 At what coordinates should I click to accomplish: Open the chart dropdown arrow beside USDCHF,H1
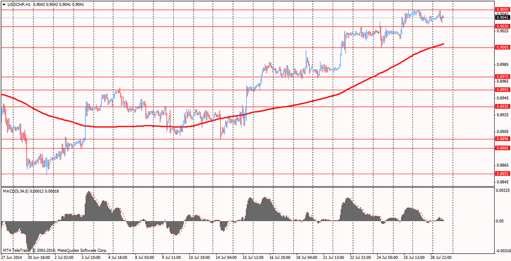tap(4, 4)
